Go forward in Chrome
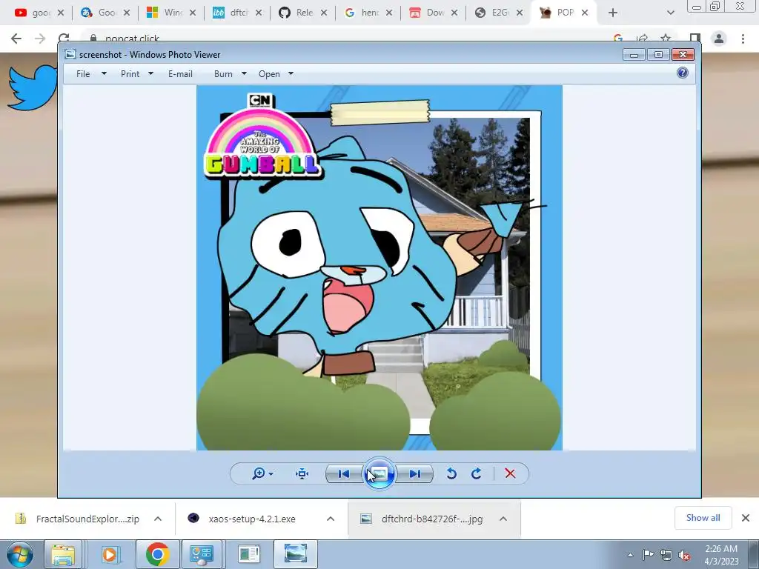Image resolution: width=759 pixels, height=569 pixels. 40,39
